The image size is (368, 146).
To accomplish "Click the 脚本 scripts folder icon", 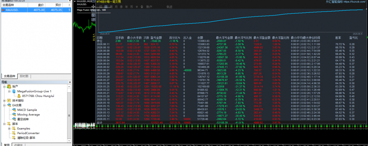I will point(10,124).
